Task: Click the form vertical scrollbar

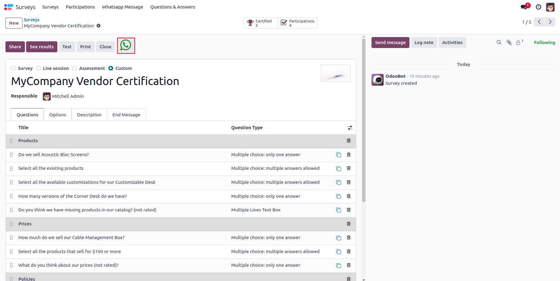Action: pyautogui.click(x=364, y=122)
